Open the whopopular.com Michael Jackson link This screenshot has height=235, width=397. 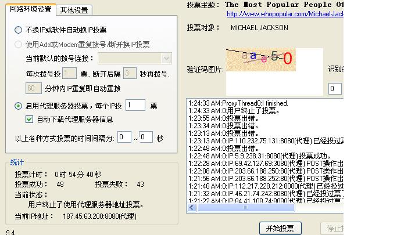285,14
